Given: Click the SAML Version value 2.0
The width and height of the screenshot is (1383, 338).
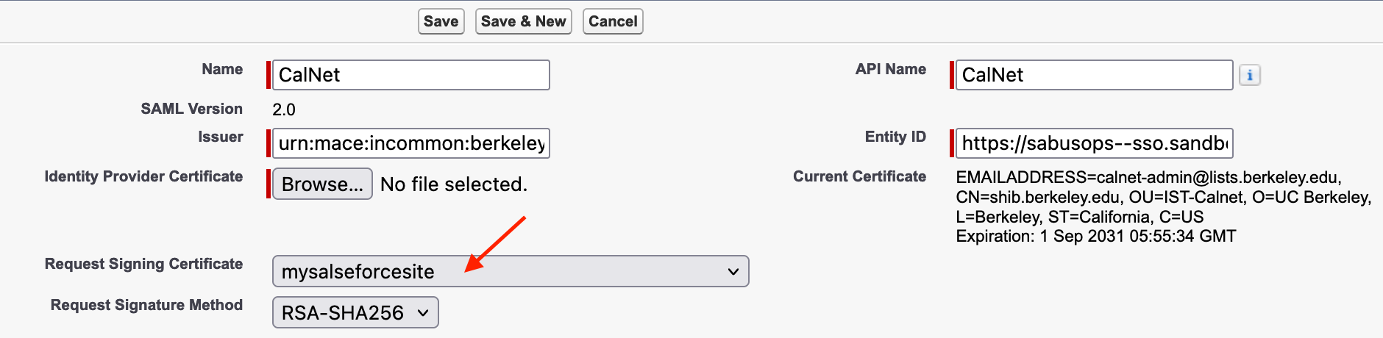Looking at the screenshot, I should tap(284, 109).
